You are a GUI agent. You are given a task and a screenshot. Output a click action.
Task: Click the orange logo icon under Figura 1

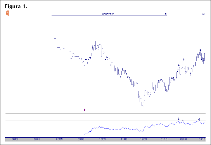pos(7,13)
